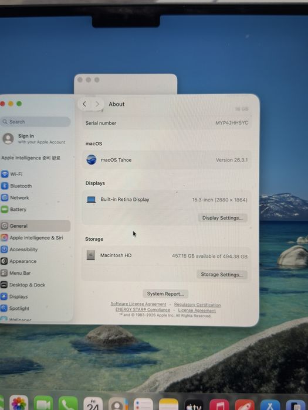This screenshot has height=410, width=308.
Task: Click the Version 26.3.1 text
Action: pos(232,160)
